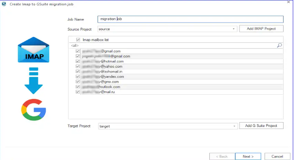Uncheck the second @gmail.com mailbox
The height and width of the screenshot is (160, 294).
point(77,56)
